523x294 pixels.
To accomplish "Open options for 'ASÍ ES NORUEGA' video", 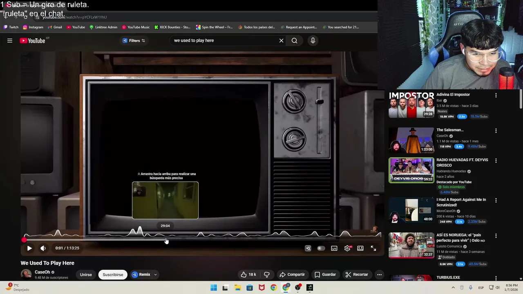I will pos(496,236).
